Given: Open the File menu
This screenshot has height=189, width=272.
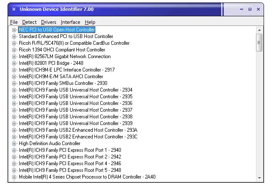Looking at the screenshot, I should click(x=14, y=22).
